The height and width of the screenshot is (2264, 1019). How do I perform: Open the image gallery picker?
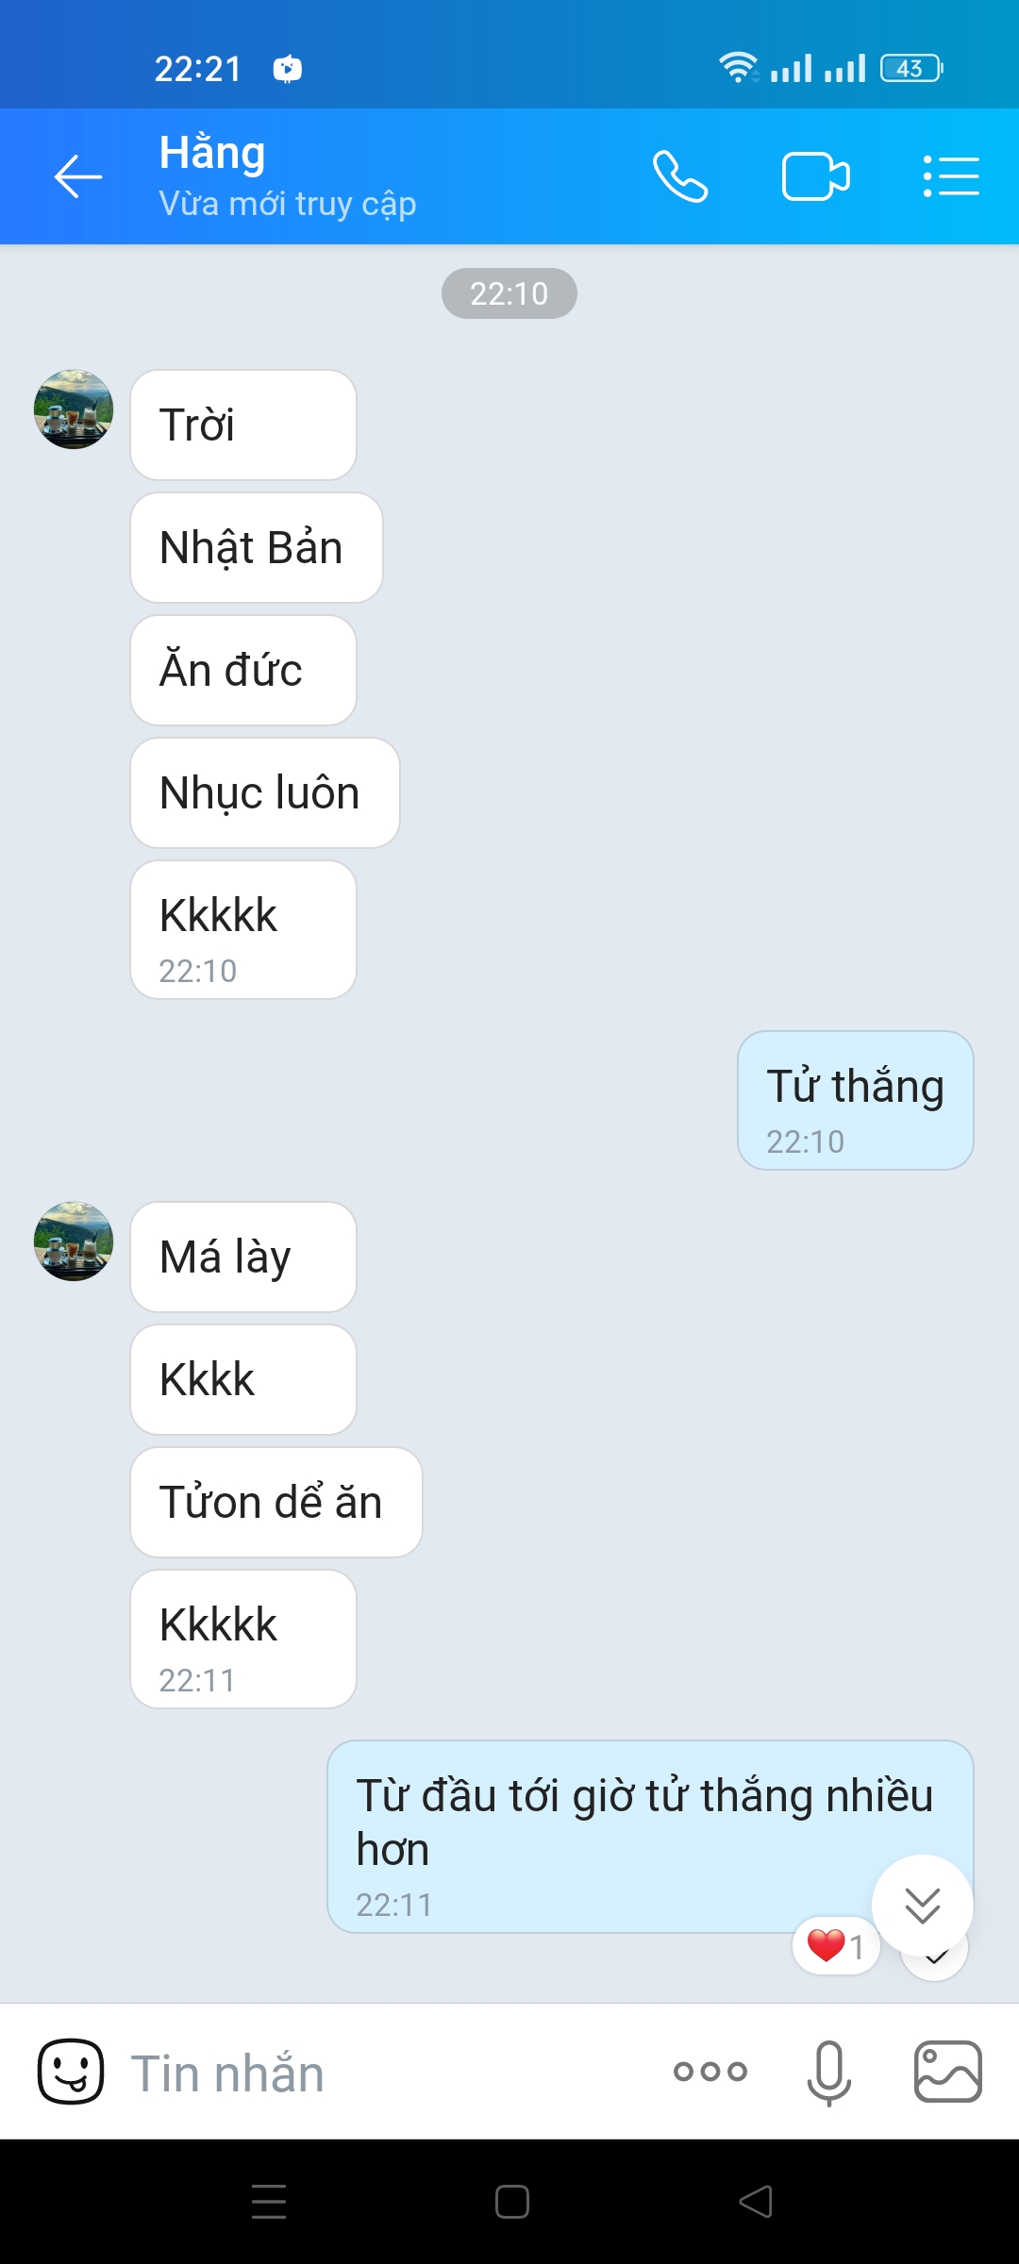pos(948,2072)
